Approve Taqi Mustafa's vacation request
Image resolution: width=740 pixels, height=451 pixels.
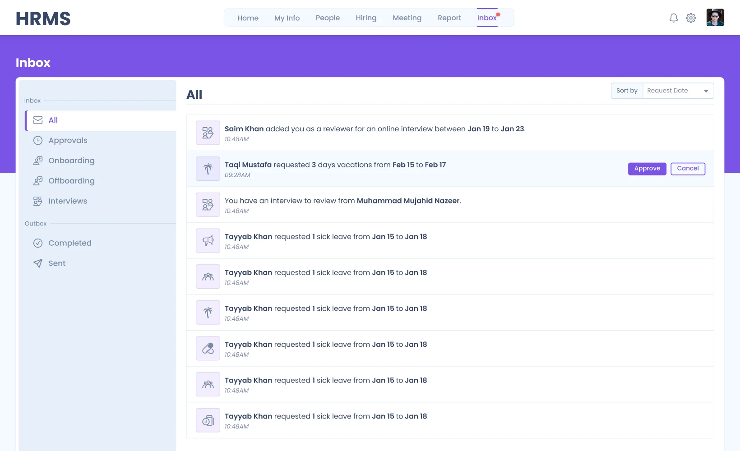tap(647, 169)
